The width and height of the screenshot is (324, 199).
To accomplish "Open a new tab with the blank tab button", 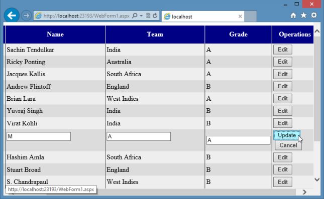I will (x=251, y=17).
